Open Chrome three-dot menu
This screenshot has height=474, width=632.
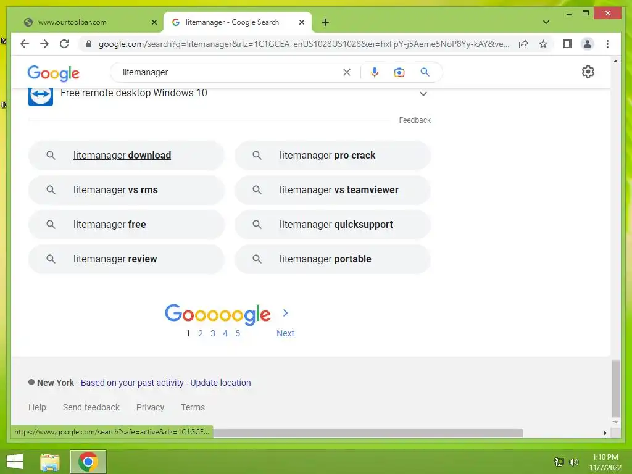[607, 44]
